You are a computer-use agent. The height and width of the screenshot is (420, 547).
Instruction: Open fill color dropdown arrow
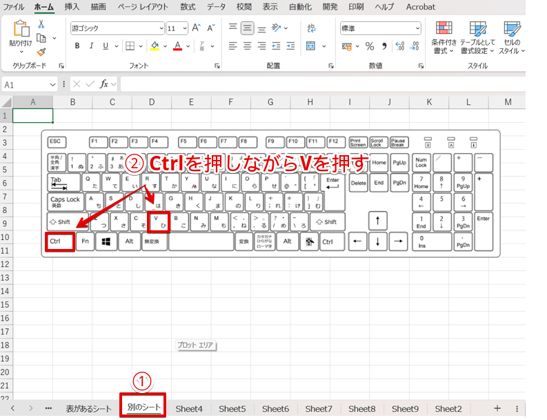tap(165, 46)
